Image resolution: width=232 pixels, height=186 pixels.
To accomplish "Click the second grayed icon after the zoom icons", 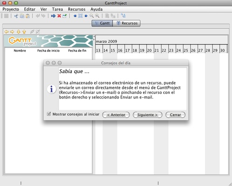I will click(x=113, y=16).
